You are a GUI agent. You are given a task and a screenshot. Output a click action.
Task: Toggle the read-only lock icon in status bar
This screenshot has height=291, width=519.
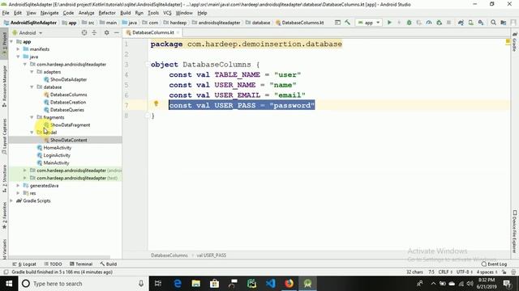tap(504, 272)
